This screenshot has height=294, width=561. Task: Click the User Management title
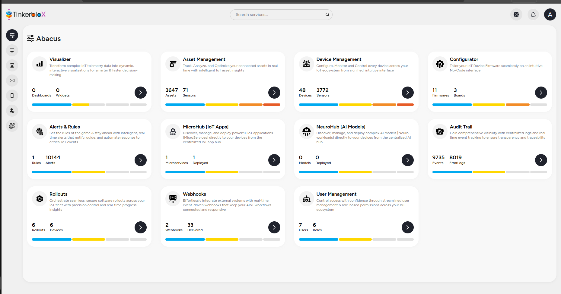pyautogui.click(x=336, y=194)
